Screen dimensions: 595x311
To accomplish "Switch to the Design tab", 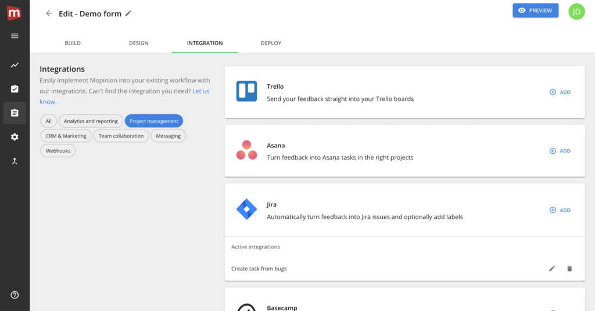I will pyautogui.click(x=138, y=43).
